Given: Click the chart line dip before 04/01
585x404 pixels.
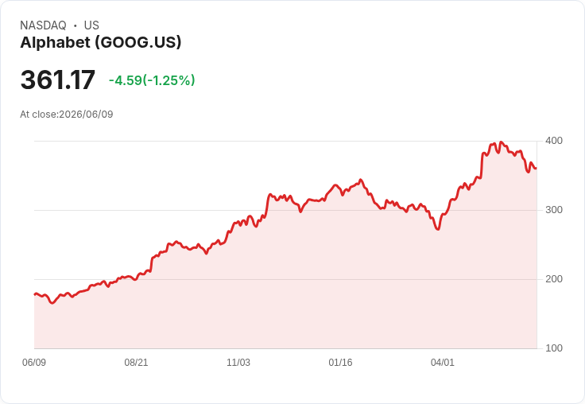Looking at the screenshot, I should (x=438, y=228).
